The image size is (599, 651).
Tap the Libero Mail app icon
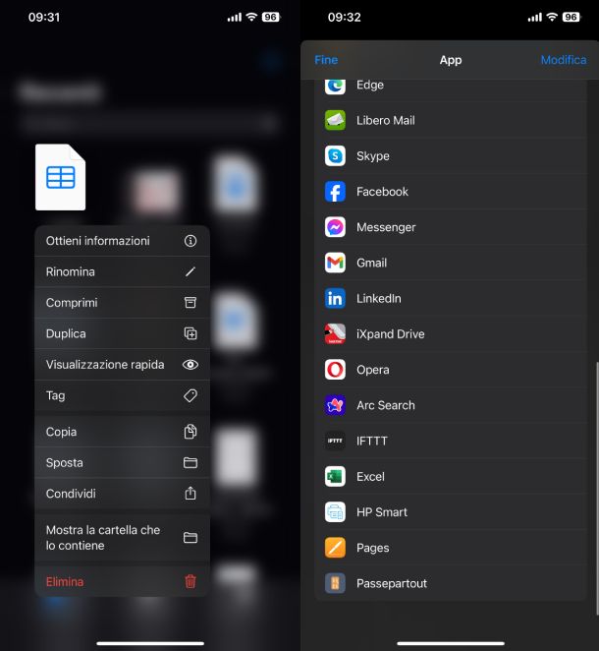point(335,120)
